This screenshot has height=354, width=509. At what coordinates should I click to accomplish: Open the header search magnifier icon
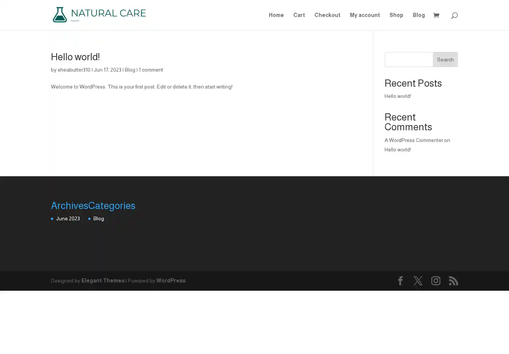point(454,15)
